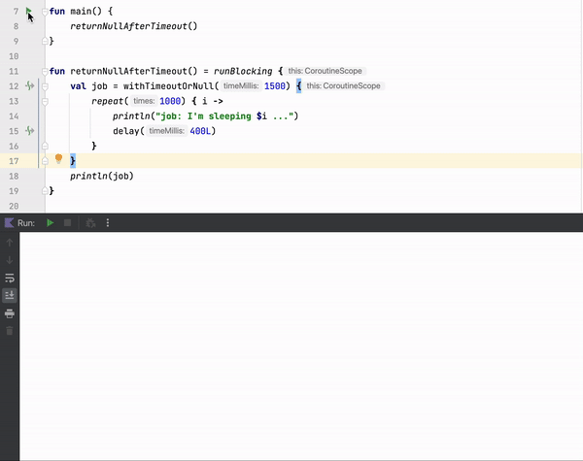Click suspend call gutter icon on withTimeoutOrNull line
The height and width of the screenshot is (461, 583).
30,86
